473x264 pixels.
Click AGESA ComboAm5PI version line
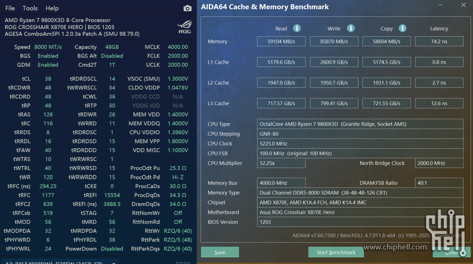coord(72,34)
